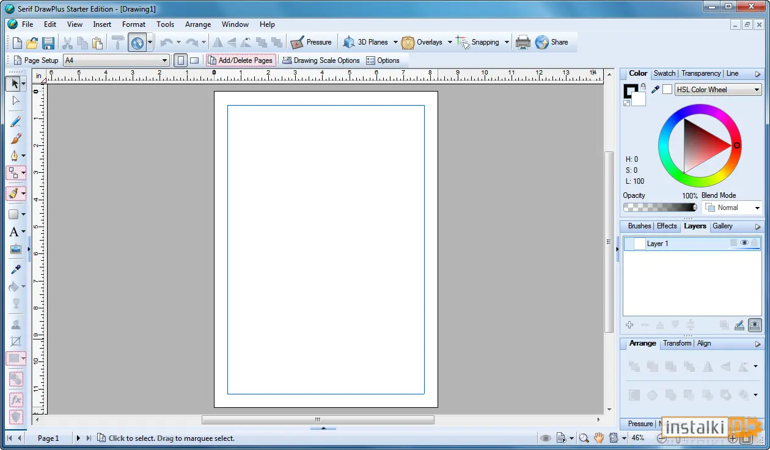Viewport: 770px width, 450px height.
Task: Select the Connector tool
Action: point(13,173)
